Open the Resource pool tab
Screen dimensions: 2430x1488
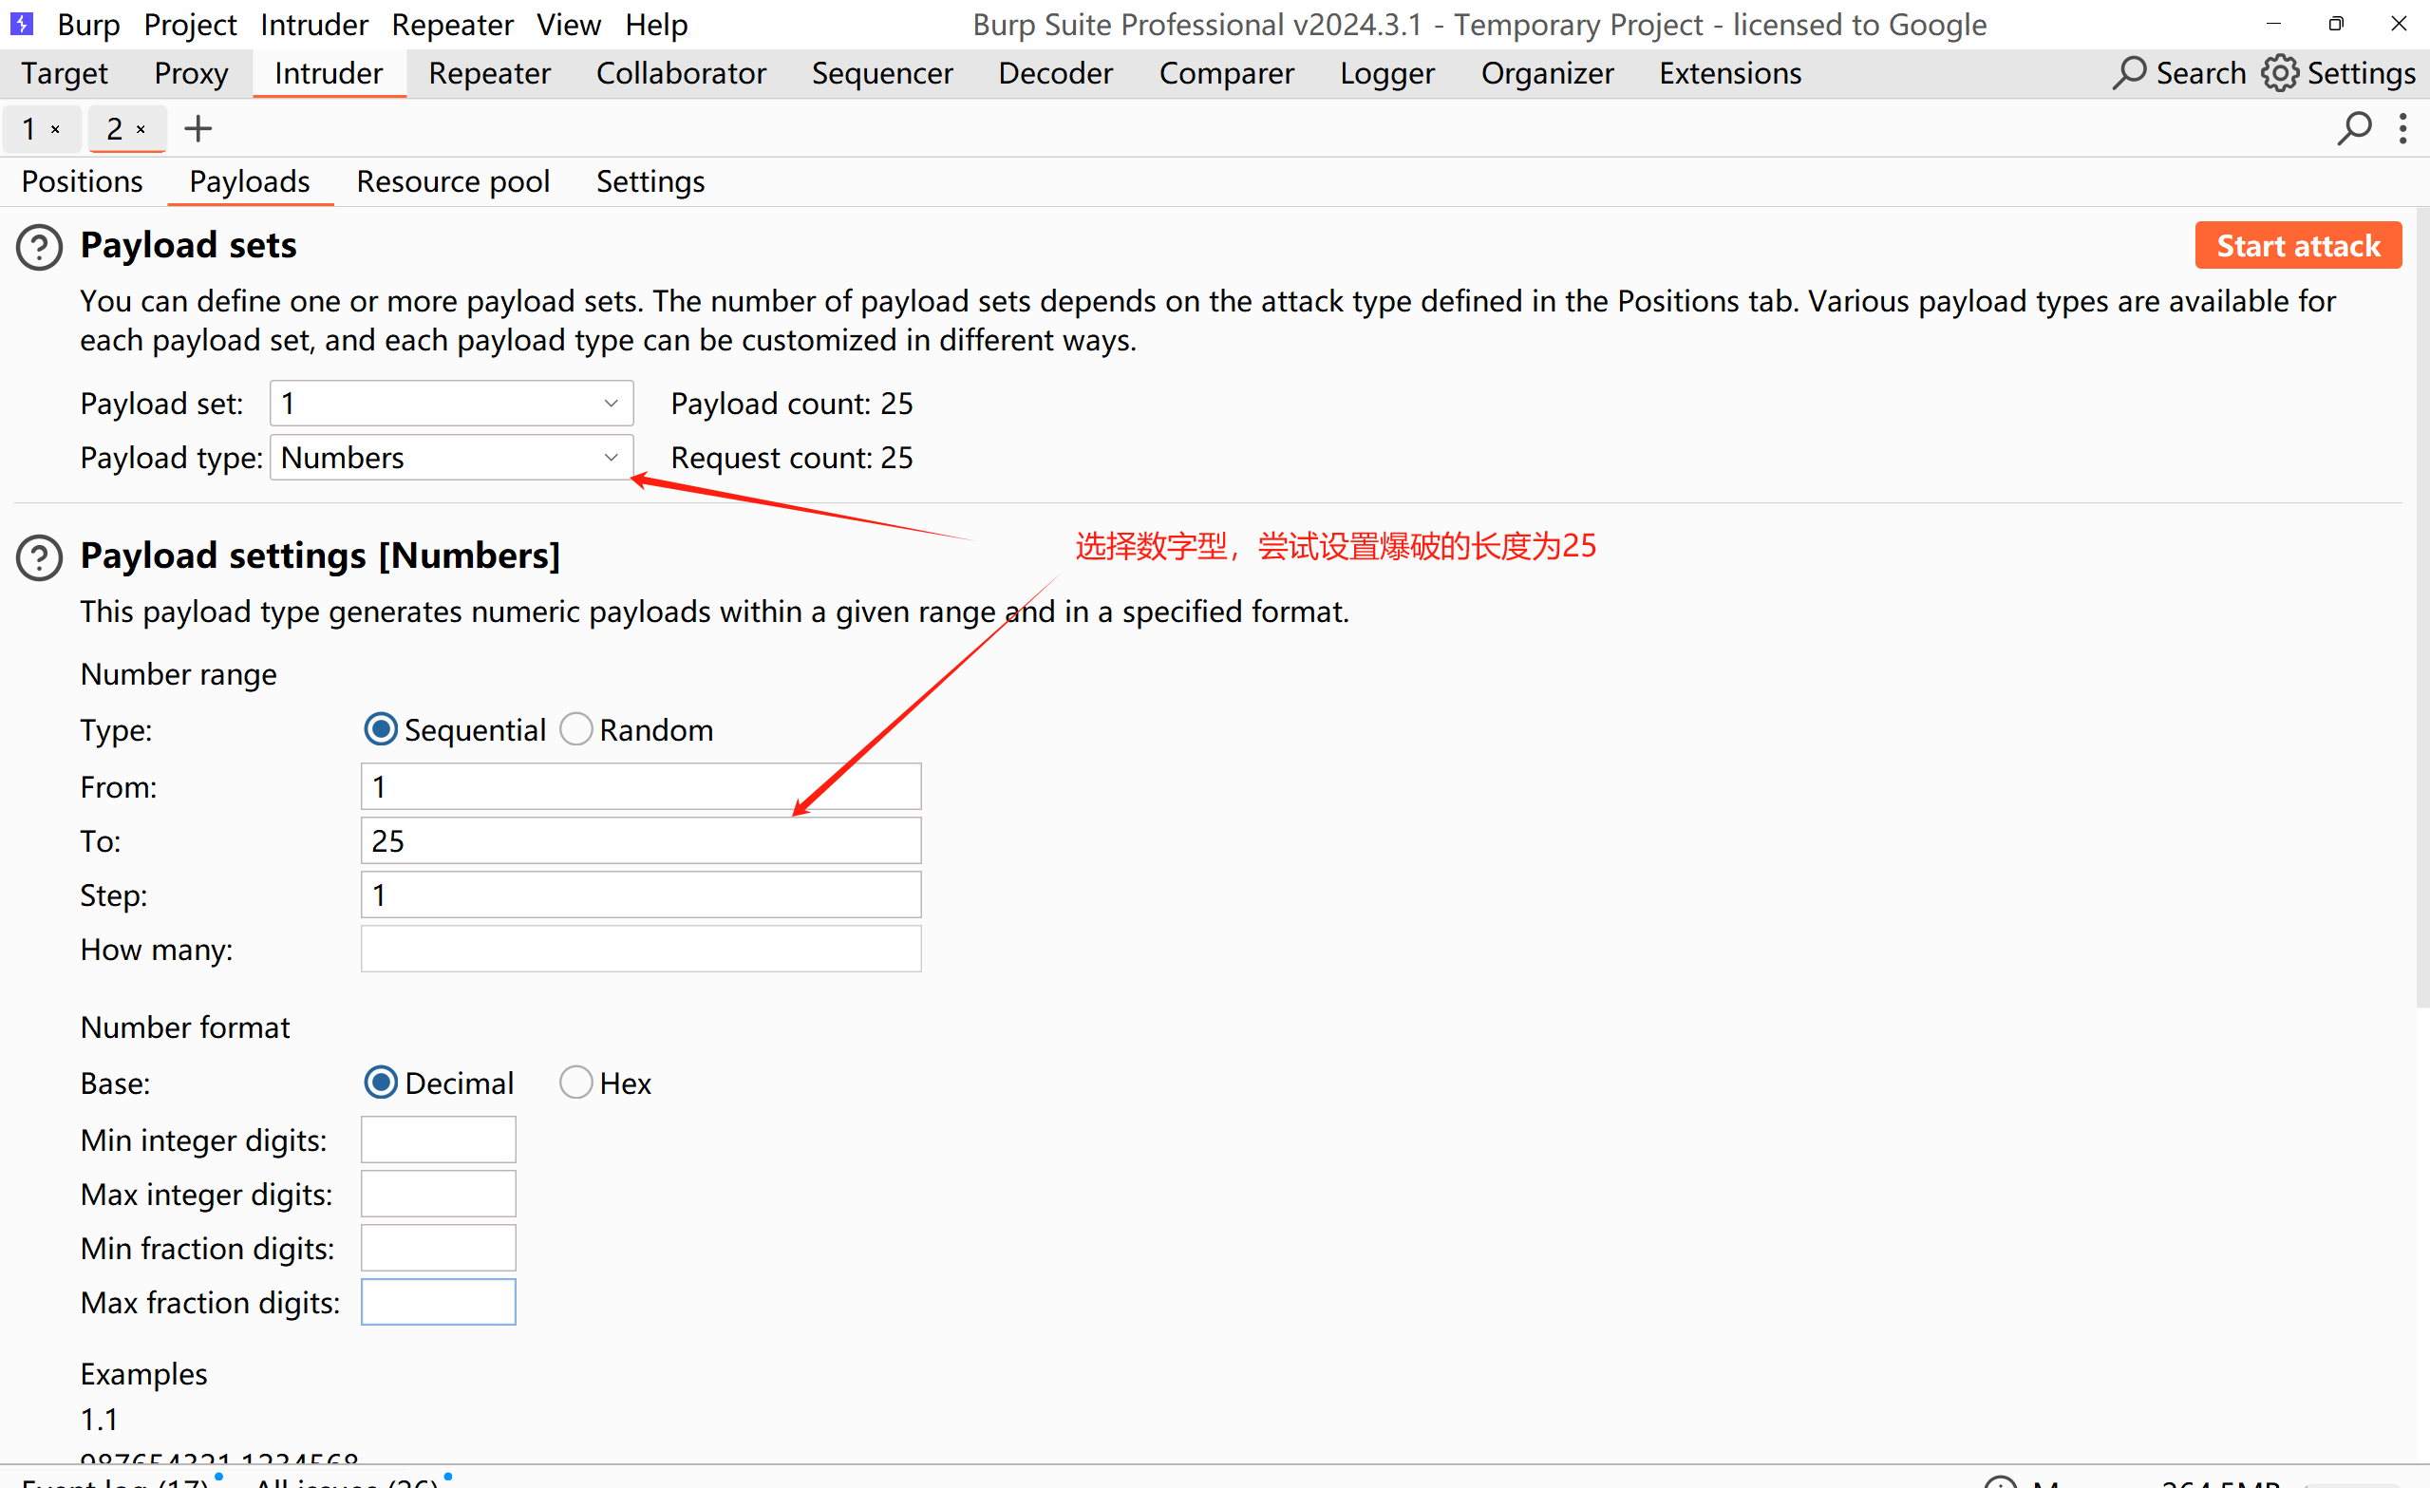[453, 181]
